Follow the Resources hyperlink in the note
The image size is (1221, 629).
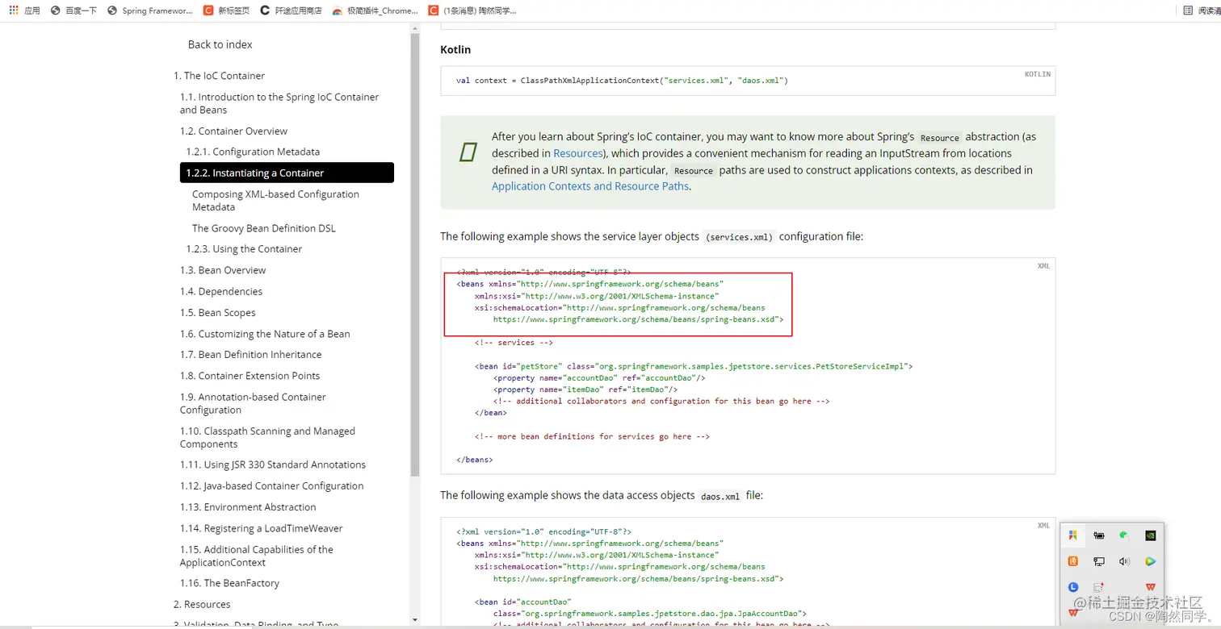pyautogui.click(x=577, y=153)
